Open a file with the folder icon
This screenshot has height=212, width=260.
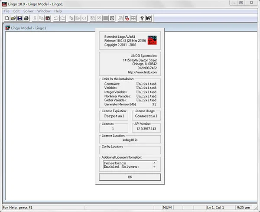[x=13, y=18]
